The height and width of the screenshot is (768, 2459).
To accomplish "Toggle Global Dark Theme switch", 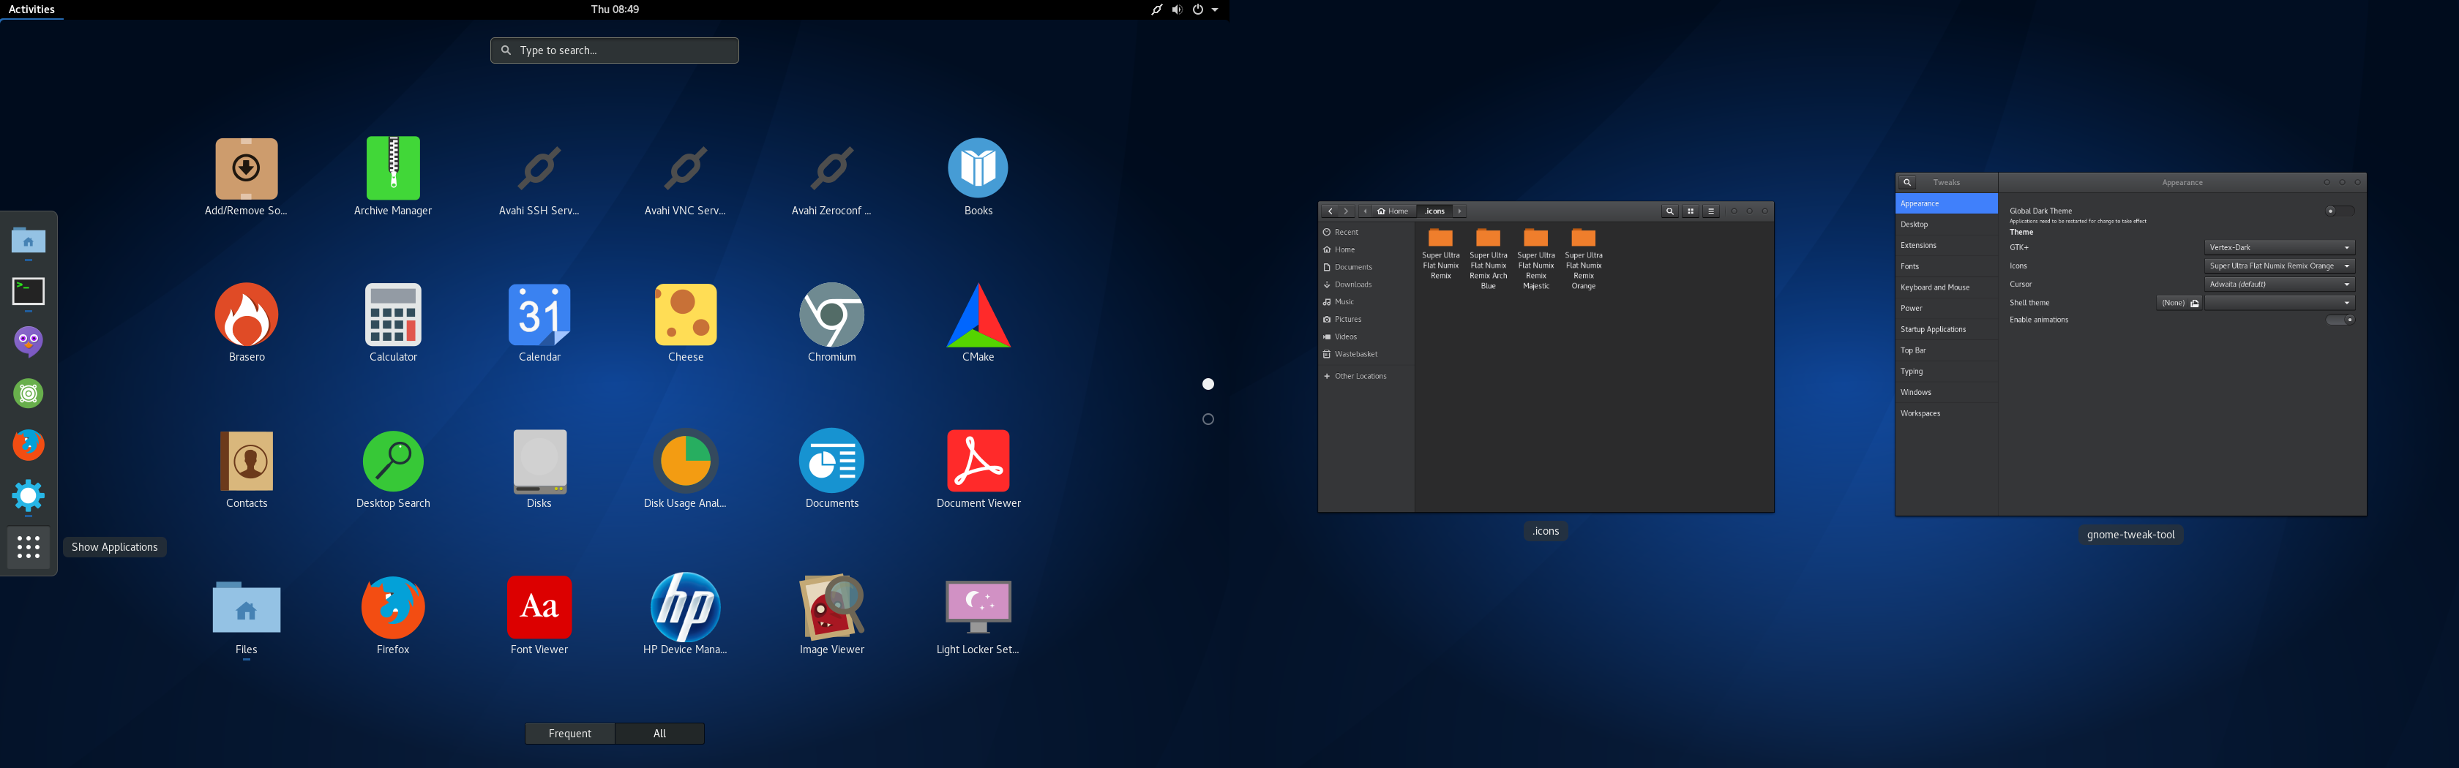I will pyautogui.click(x=2340, y=211).
